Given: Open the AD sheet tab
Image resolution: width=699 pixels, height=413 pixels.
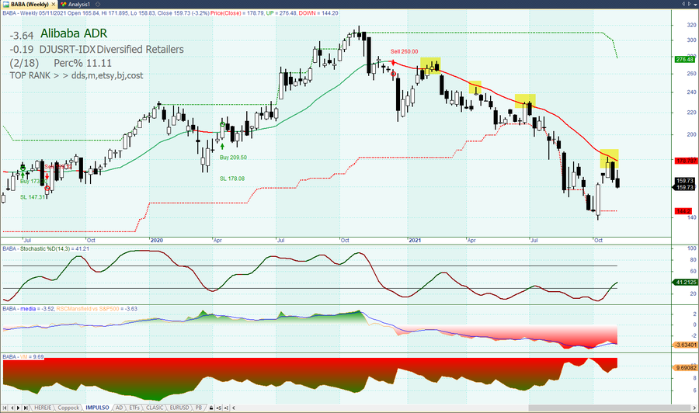Looking at the screenshot, I should coord(119,408).
